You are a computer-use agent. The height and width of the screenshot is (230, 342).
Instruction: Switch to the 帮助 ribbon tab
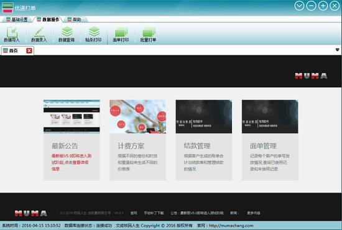(76, 20)
